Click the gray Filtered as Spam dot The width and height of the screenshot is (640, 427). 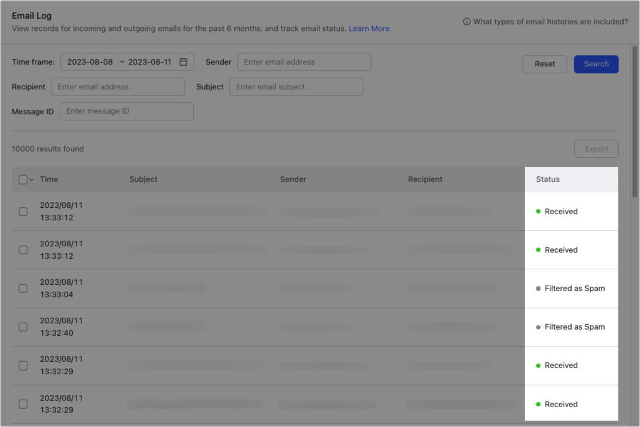tap(538, 288)
